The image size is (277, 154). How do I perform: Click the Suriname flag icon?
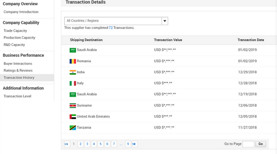[72, 105]
